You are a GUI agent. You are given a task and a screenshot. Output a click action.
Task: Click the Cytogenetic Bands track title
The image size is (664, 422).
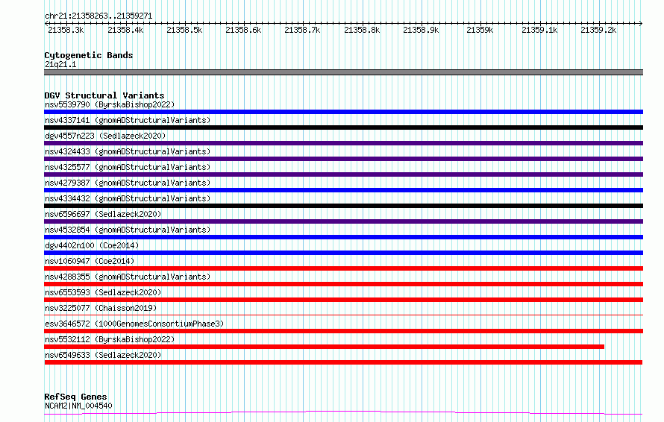[89, 55]
